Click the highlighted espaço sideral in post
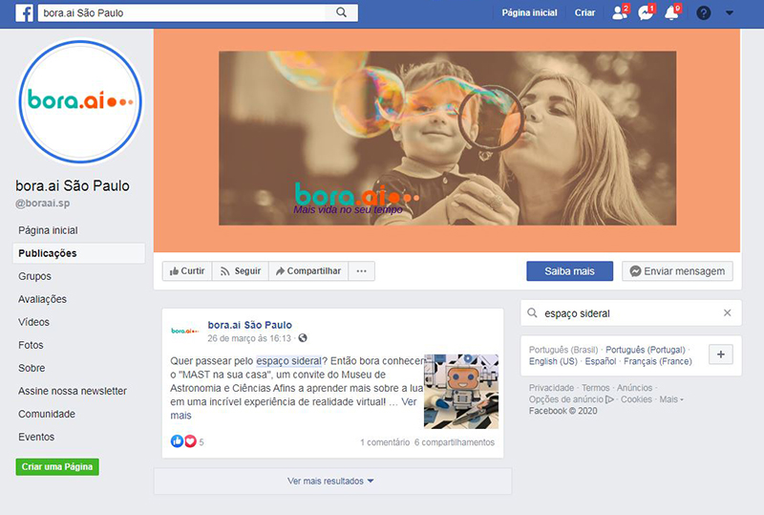 (x=289, y=361)
